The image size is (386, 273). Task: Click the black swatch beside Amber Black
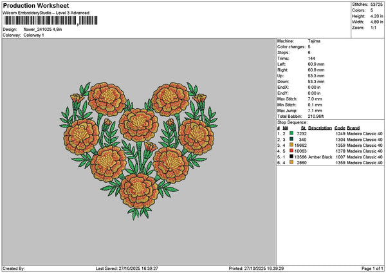point(291,156)
